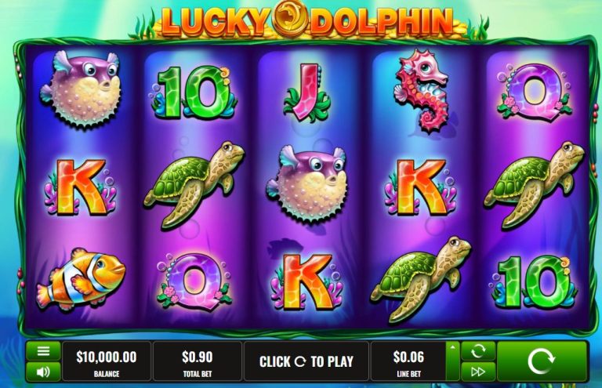
Task: Open the hamburger menu button
Action: coord(43,351)
